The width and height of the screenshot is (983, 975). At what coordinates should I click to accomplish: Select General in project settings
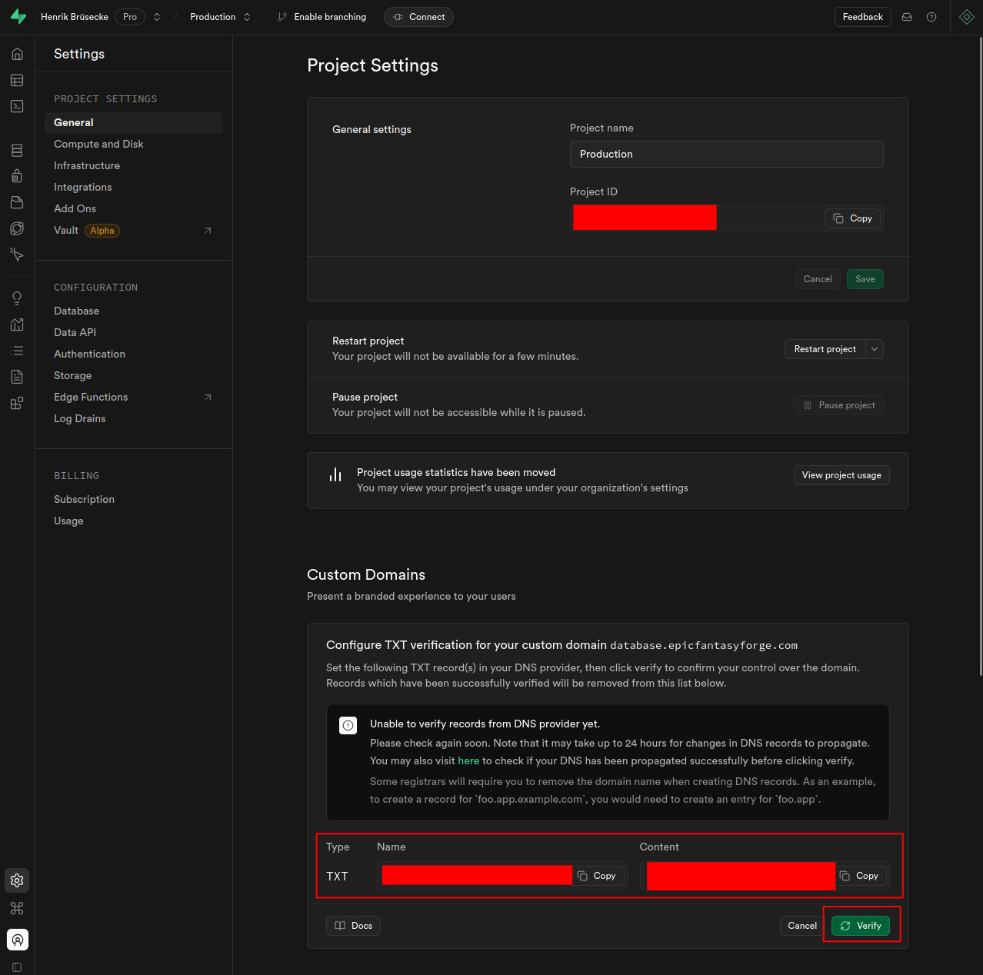click(x=134, y=122)
